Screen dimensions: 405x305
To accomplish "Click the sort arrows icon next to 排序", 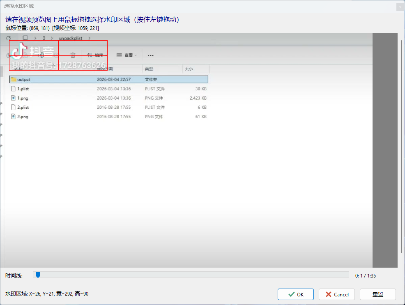I will (x=90, y=54).
